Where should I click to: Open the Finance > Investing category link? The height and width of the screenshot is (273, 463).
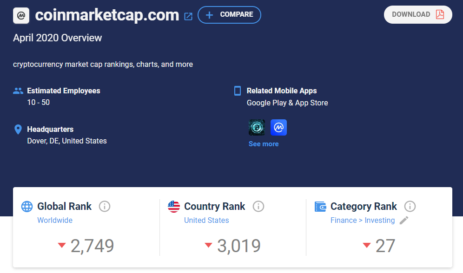click(363, 220)
